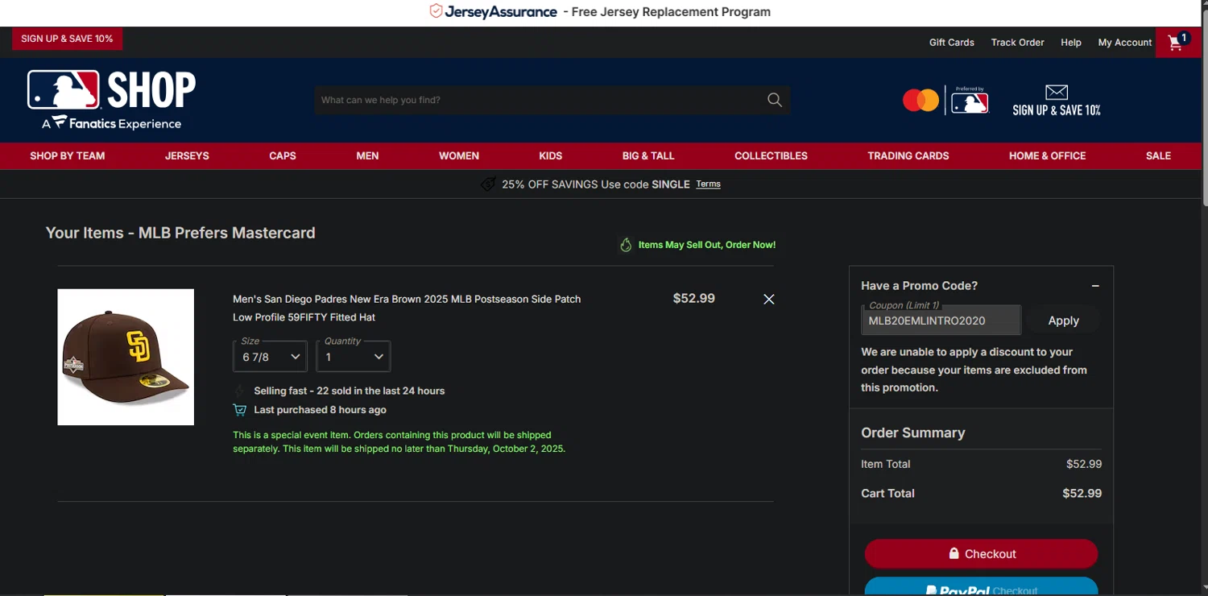
Task: Open the Sale menu
Action: coord(1158,156)
